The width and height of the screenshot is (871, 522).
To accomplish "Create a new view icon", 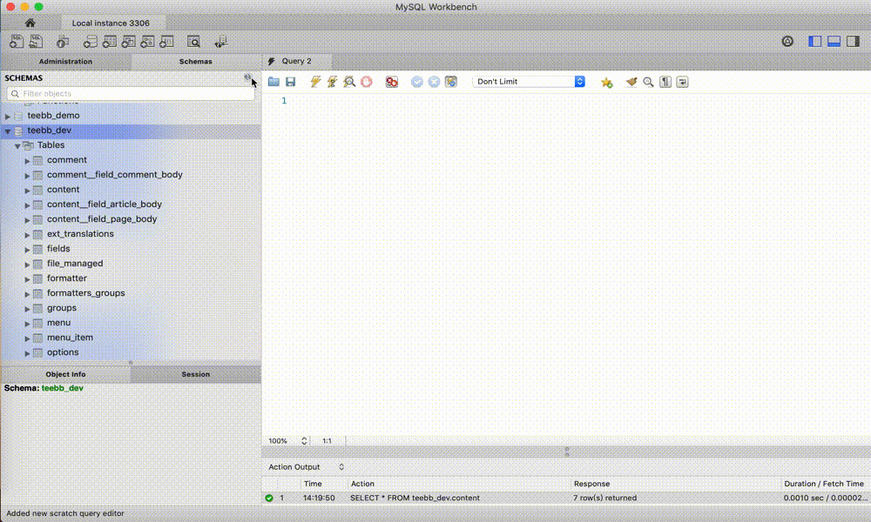I will pyautogui.click(x=128, y=41).
